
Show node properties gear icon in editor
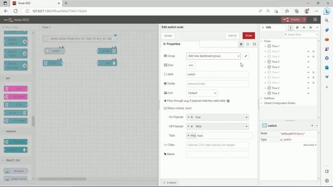(241, 44)
